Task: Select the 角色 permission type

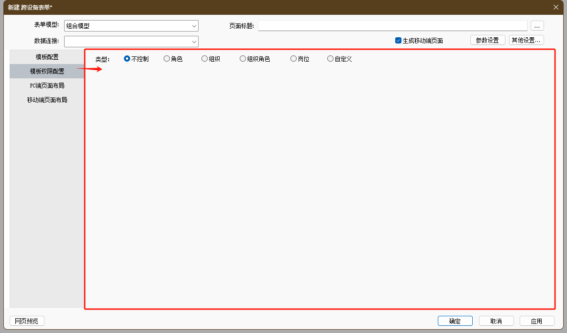Action: [167, 59]
